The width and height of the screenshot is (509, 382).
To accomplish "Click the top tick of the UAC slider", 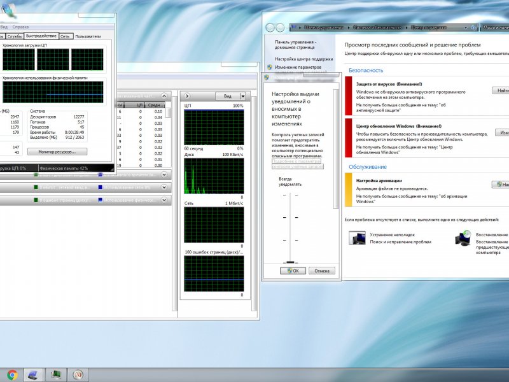I will [290, 195].
